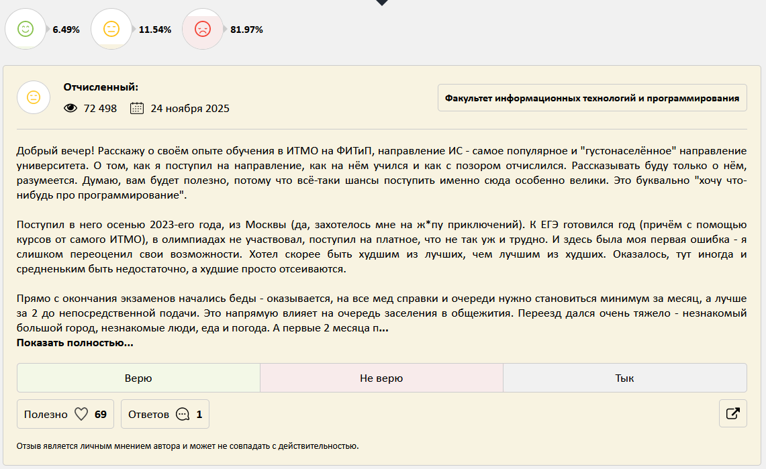The width and height of the screenshot is (766, 469).
Task: Click the green happy face rating icon
Action: pos(26,30)
